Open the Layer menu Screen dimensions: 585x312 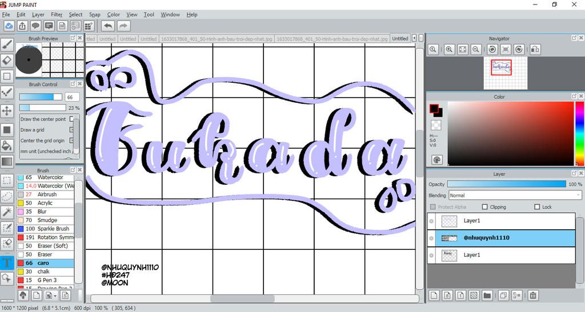(x=38, y=14)
